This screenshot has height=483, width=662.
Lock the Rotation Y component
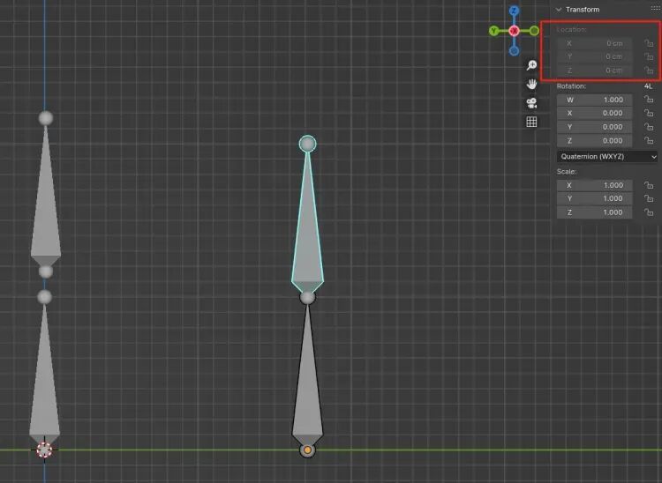[x=649, y=127]
